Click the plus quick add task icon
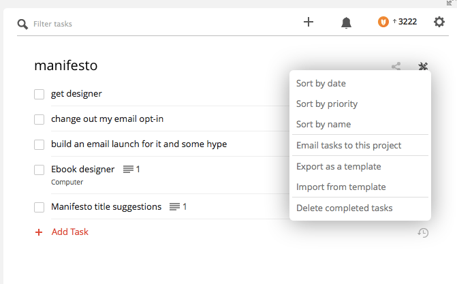 point(309,22)
